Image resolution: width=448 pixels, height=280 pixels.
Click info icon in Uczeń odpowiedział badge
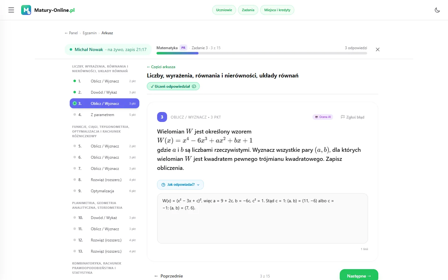194,86
